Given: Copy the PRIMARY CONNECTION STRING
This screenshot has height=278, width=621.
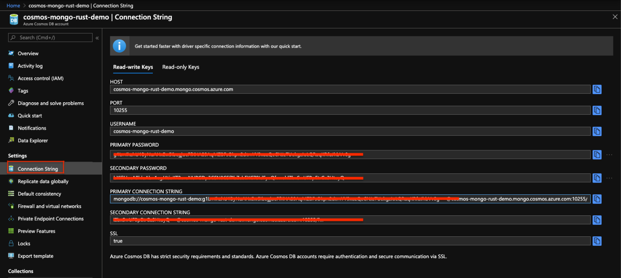Looking at the screenshot, I should (597, 199).
